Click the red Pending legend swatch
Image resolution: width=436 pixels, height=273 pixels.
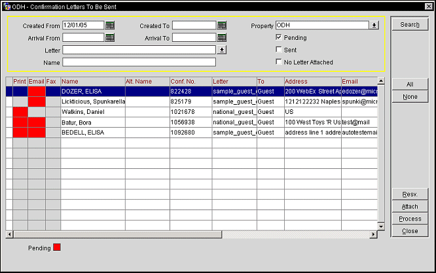(56, 248)
